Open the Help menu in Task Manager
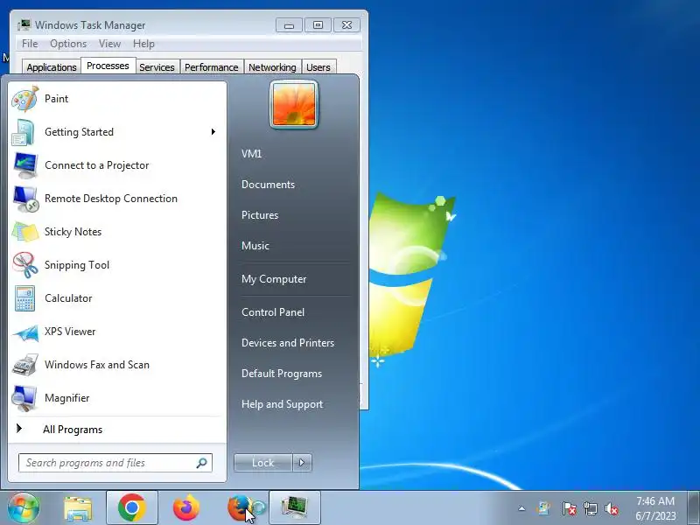Viewport: 700px width, 525px height. (x=143, y=44)
